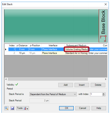Viewport: 110px width, 114px height.
Task: Delete the selected stack row
Action: tap(98, 85)
